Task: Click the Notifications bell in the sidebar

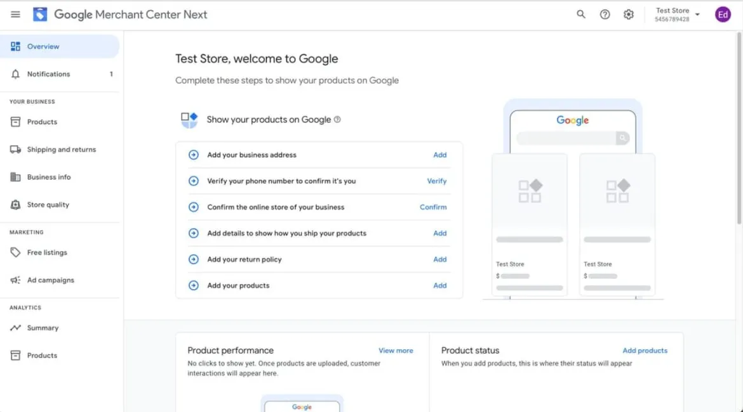Action: click(x=15, y=74)
